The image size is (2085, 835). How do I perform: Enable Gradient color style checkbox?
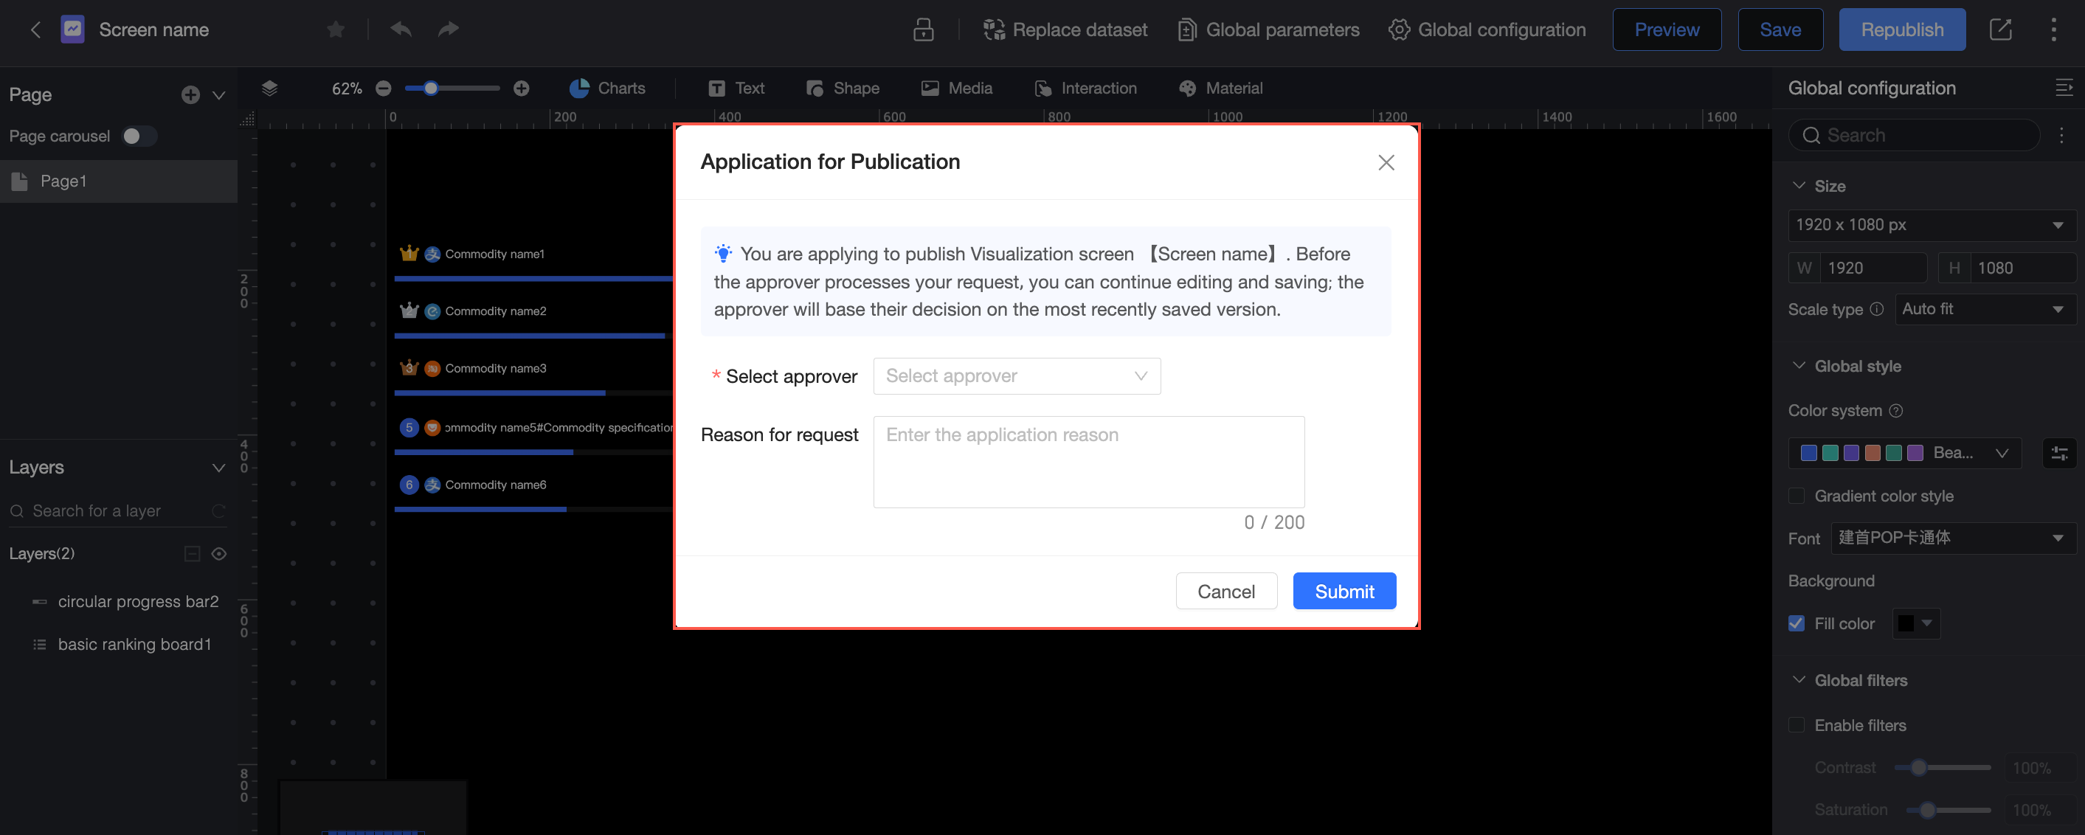click(x=1796, y=496)
